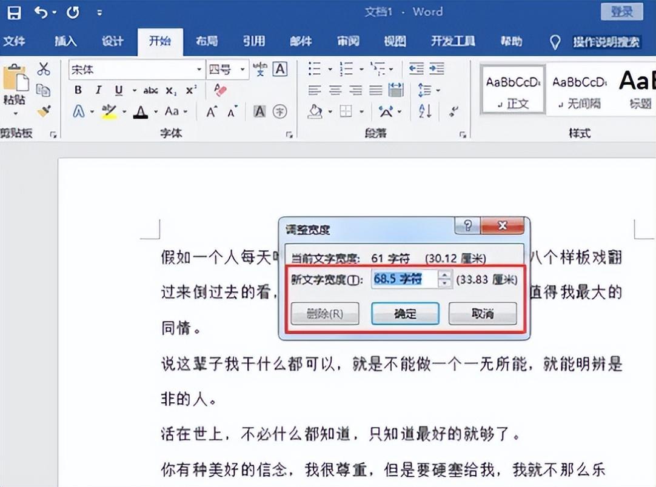This screenshot has height=487, width=656.
Task: Decrease font size with the smaller A
Action: point(232,111)
